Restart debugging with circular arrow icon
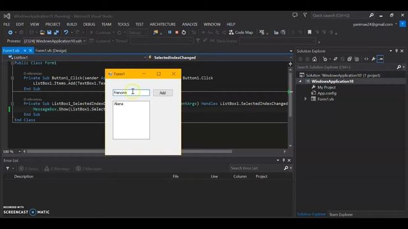The width and height of the screenshot is (408, 229). tap(184, 32)
